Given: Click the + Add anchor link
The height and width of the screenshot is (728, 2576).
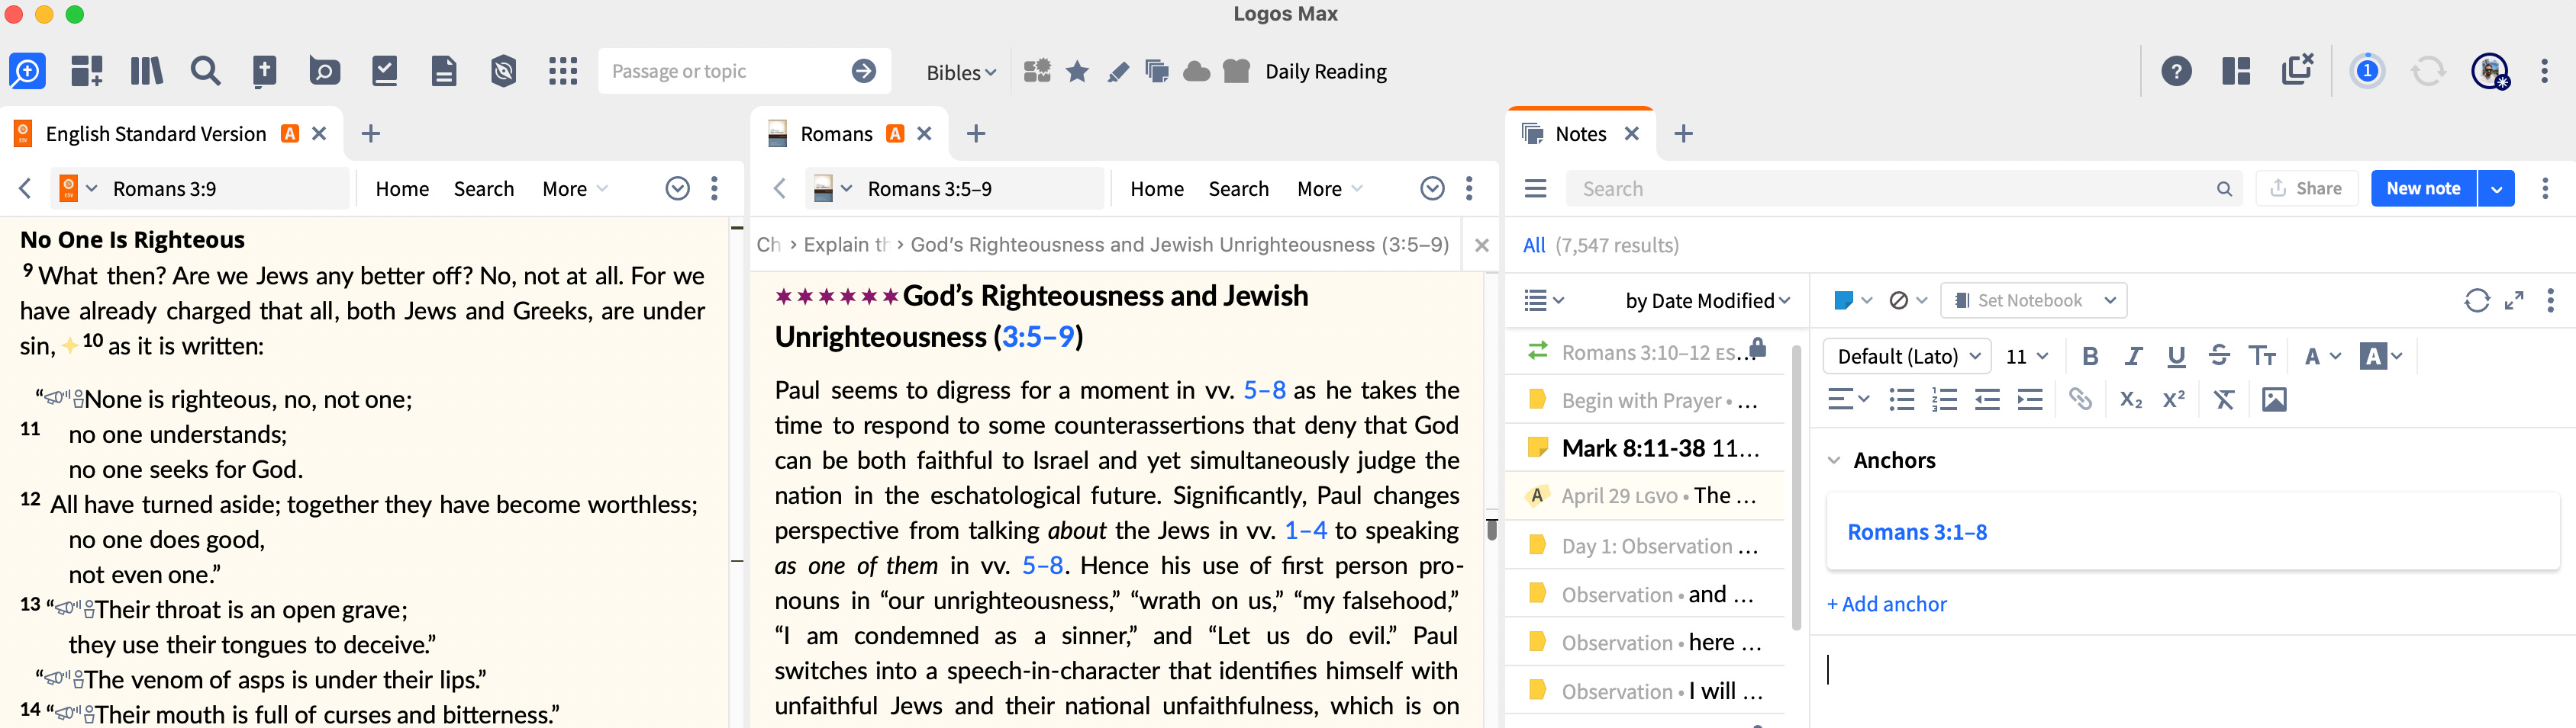Looking at the screenshot, I should (1886, 605).
